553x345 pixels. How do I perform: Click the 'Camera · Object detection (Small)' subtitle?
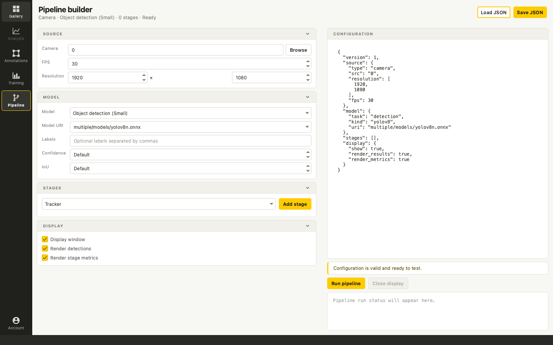tap(76, 18)
